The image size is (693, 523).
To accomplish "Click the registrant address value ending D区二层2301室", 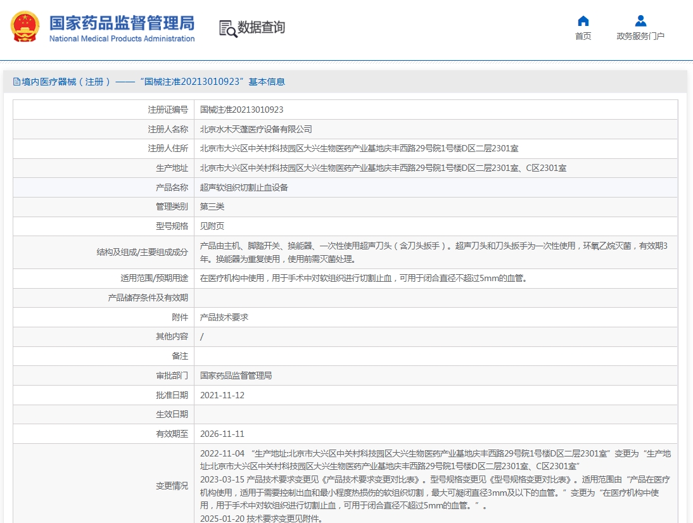I will [x=359, y=148].
